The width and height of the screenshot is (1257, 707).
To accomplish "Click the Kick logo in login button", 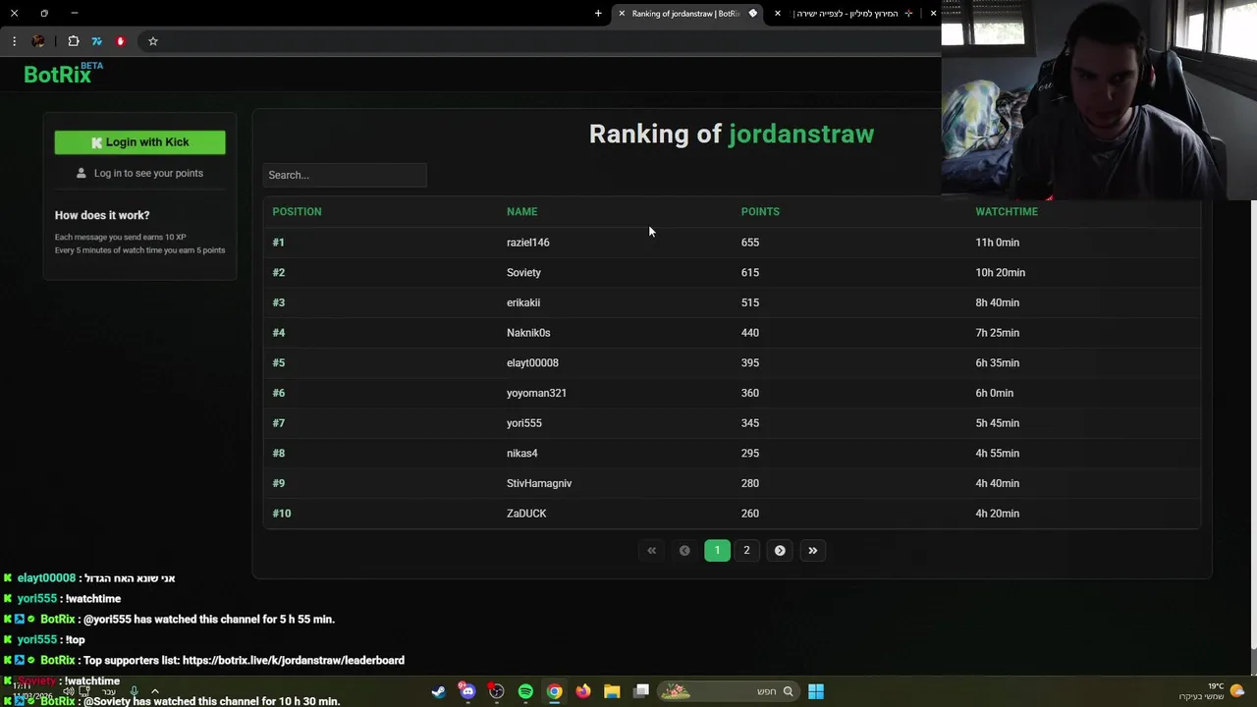I will point(96,142).
